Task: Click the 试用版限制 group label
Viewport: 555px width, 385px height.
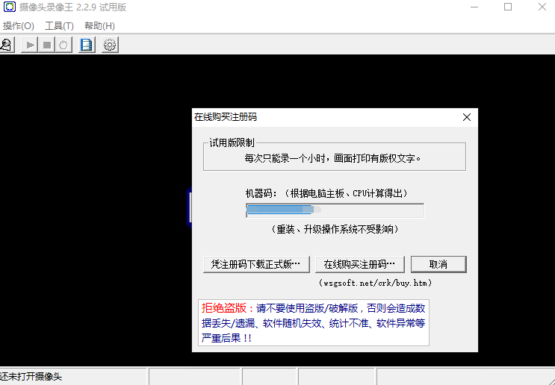Action: (x=232, y=143)
